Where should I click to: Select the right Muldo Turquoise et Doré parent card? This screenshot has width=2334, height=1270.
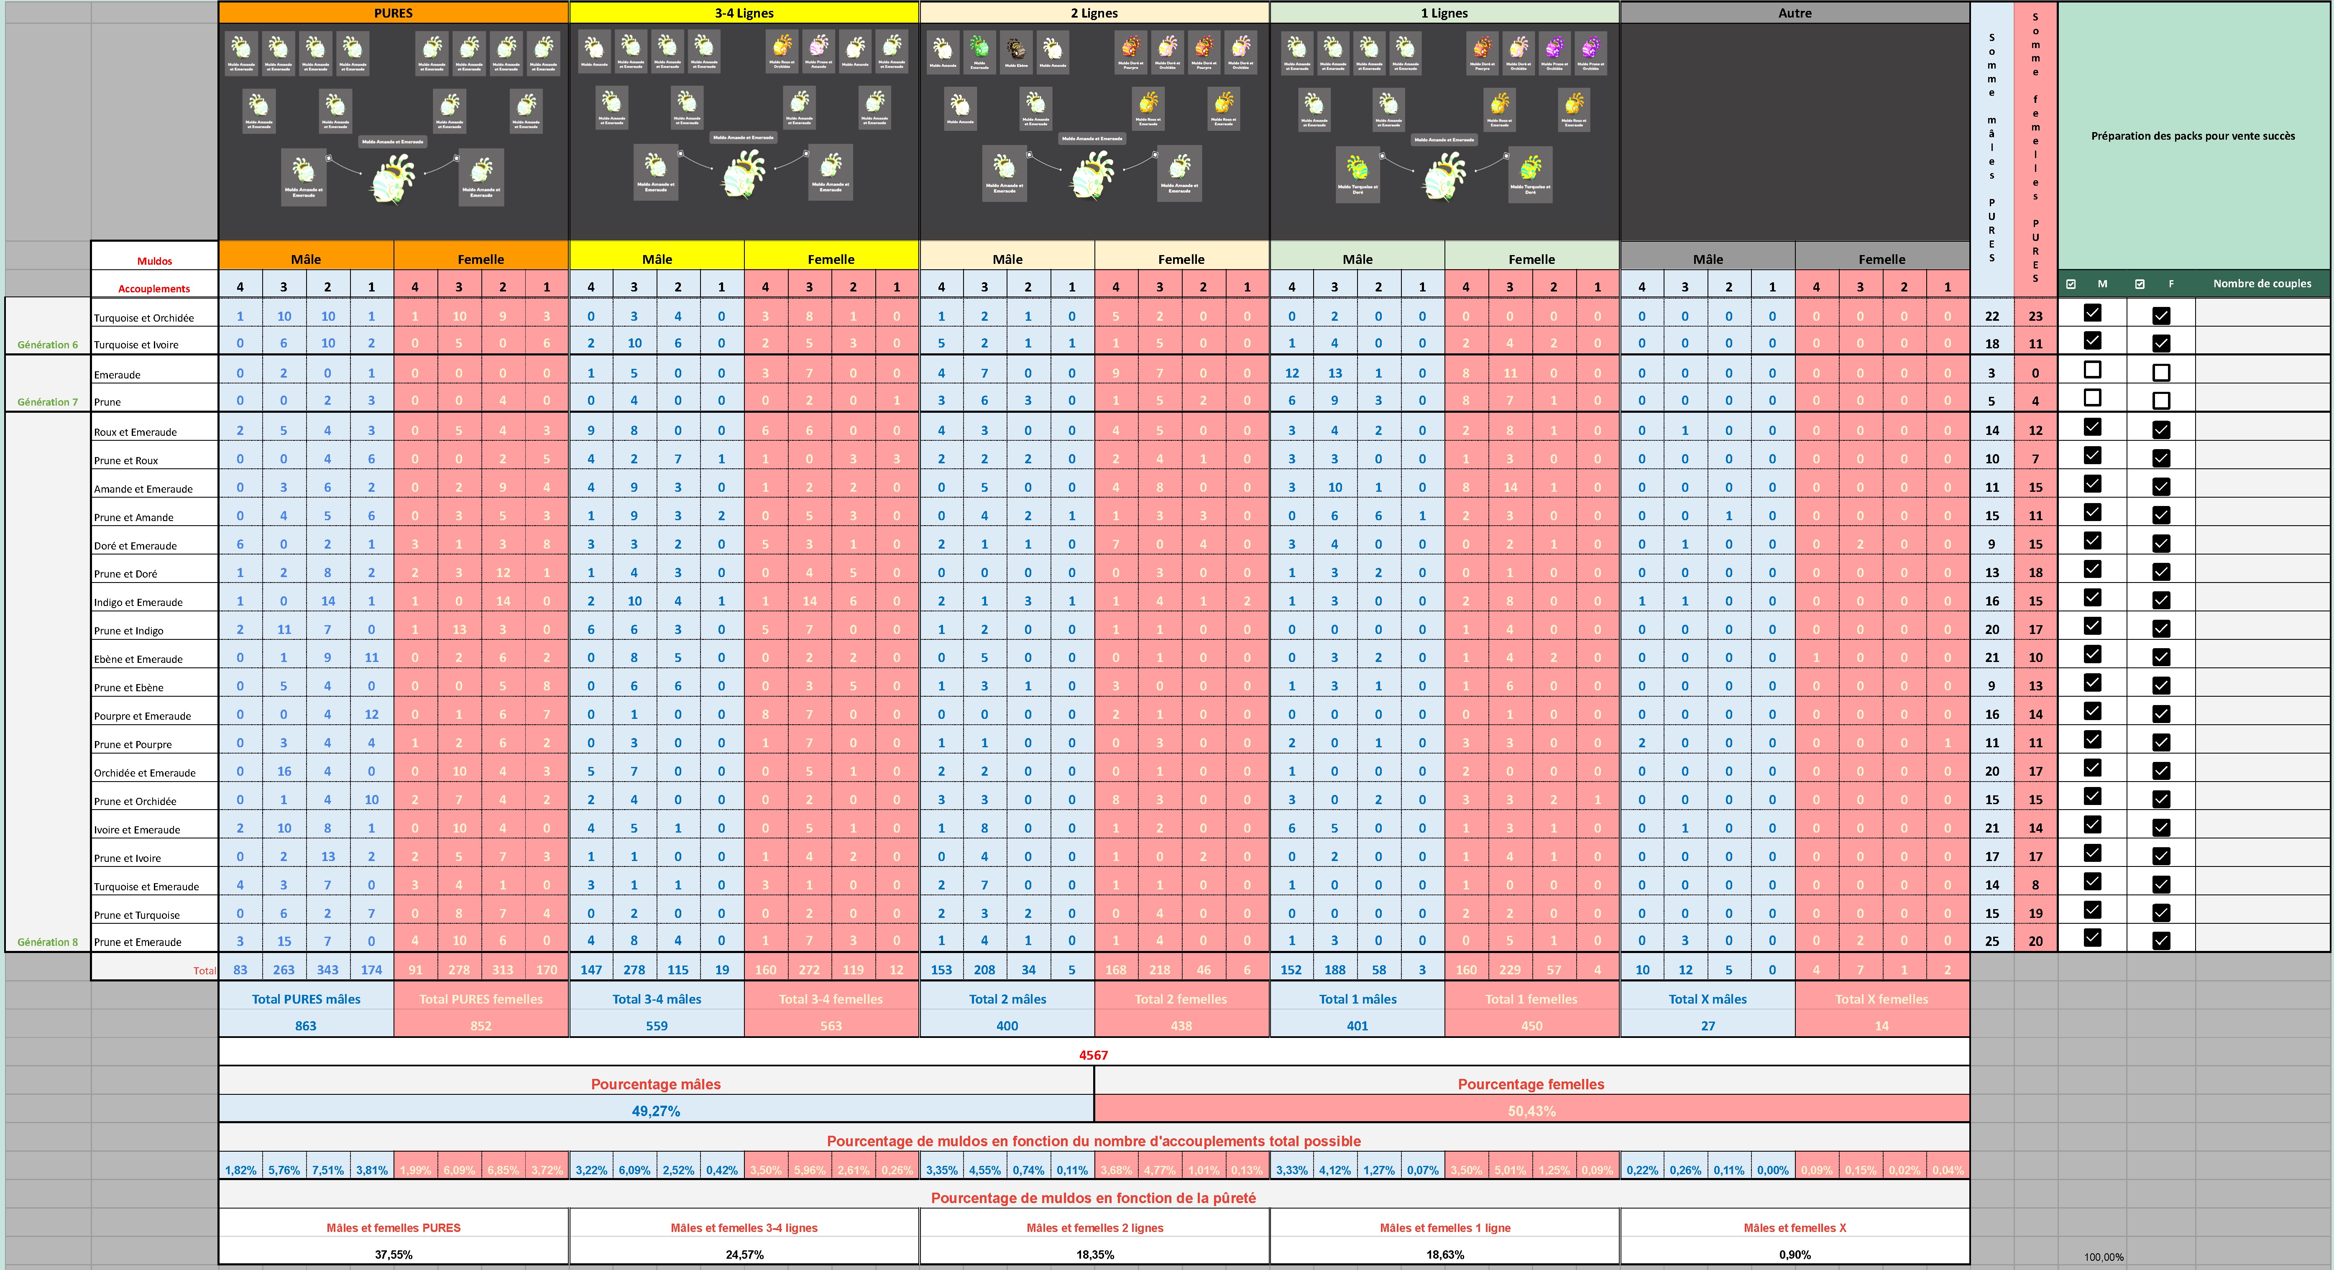click(1530, 175)
